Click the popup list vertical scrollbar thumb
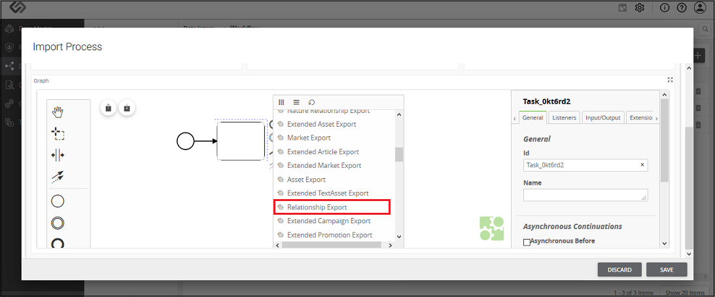 point(399,154)
